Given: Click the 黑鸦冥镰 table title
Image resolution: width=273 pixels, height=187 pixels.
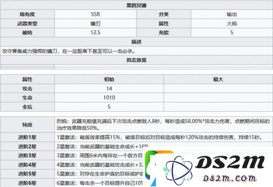Looking at the screenshot, I should 136,5.
